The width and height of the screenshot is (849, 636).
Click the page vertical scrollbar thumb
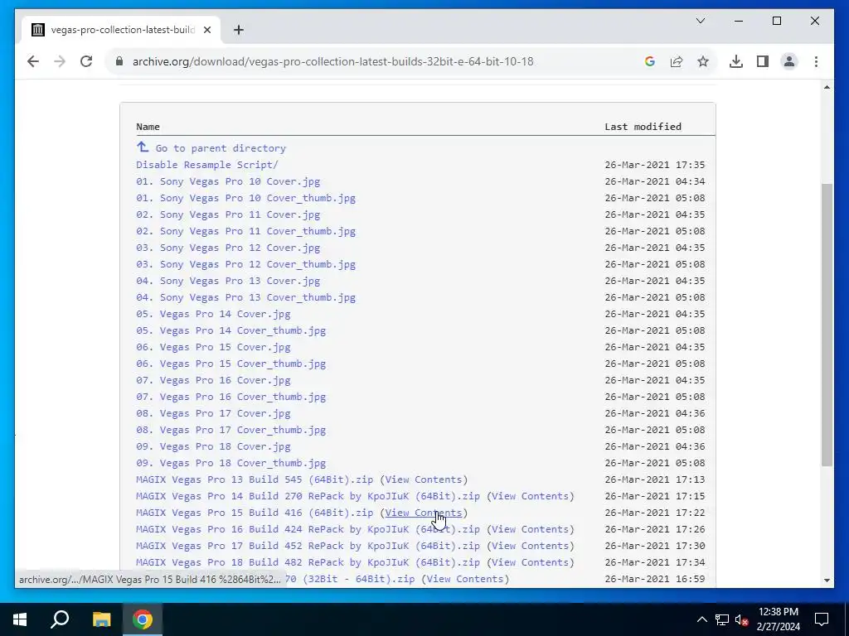pyautogui.click(x=827, y=325)
